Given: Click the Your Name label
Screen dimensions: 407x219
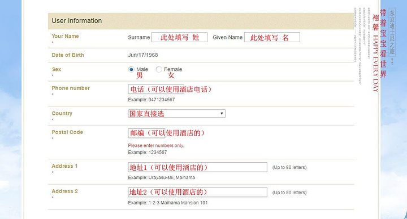Looking at the screenshot, I should pyautogui.click(x=65, y=36).
